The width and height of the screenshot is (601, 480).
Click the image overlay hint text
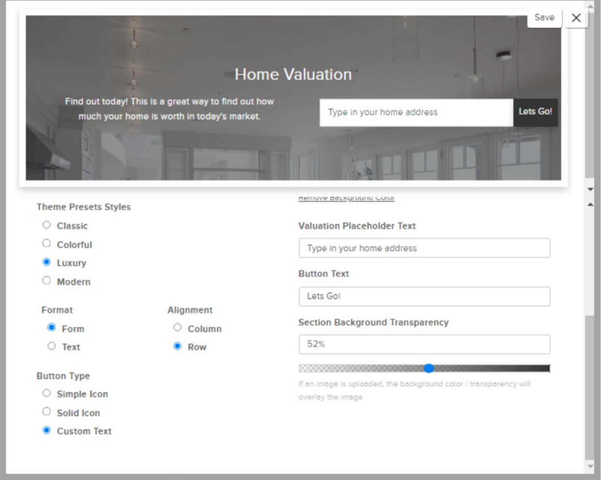tap(414, 390)
